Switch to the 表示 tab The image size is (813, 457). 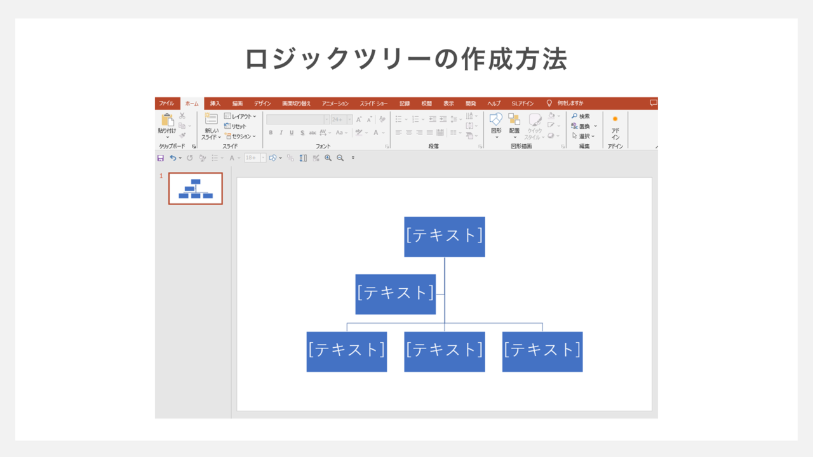tap(448, 103)
